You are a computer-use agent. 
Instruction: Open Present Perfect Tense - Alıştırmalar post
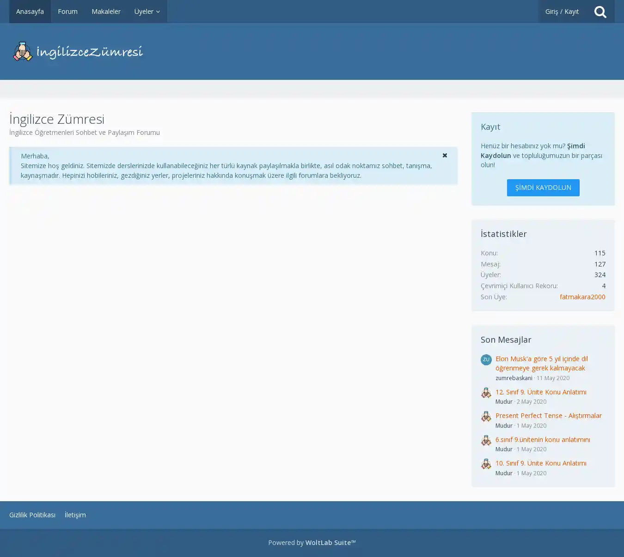548,416
